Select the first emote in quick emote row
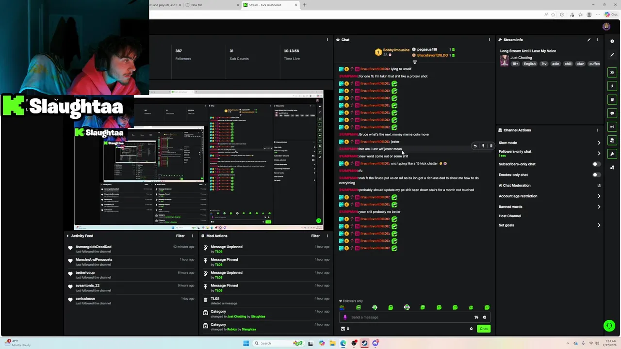This screenshot has height=349, width=621. (x=343, y=307)
